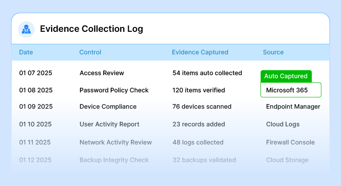
Task: Select the Network Activity Review entry
Action: [116, 142]
